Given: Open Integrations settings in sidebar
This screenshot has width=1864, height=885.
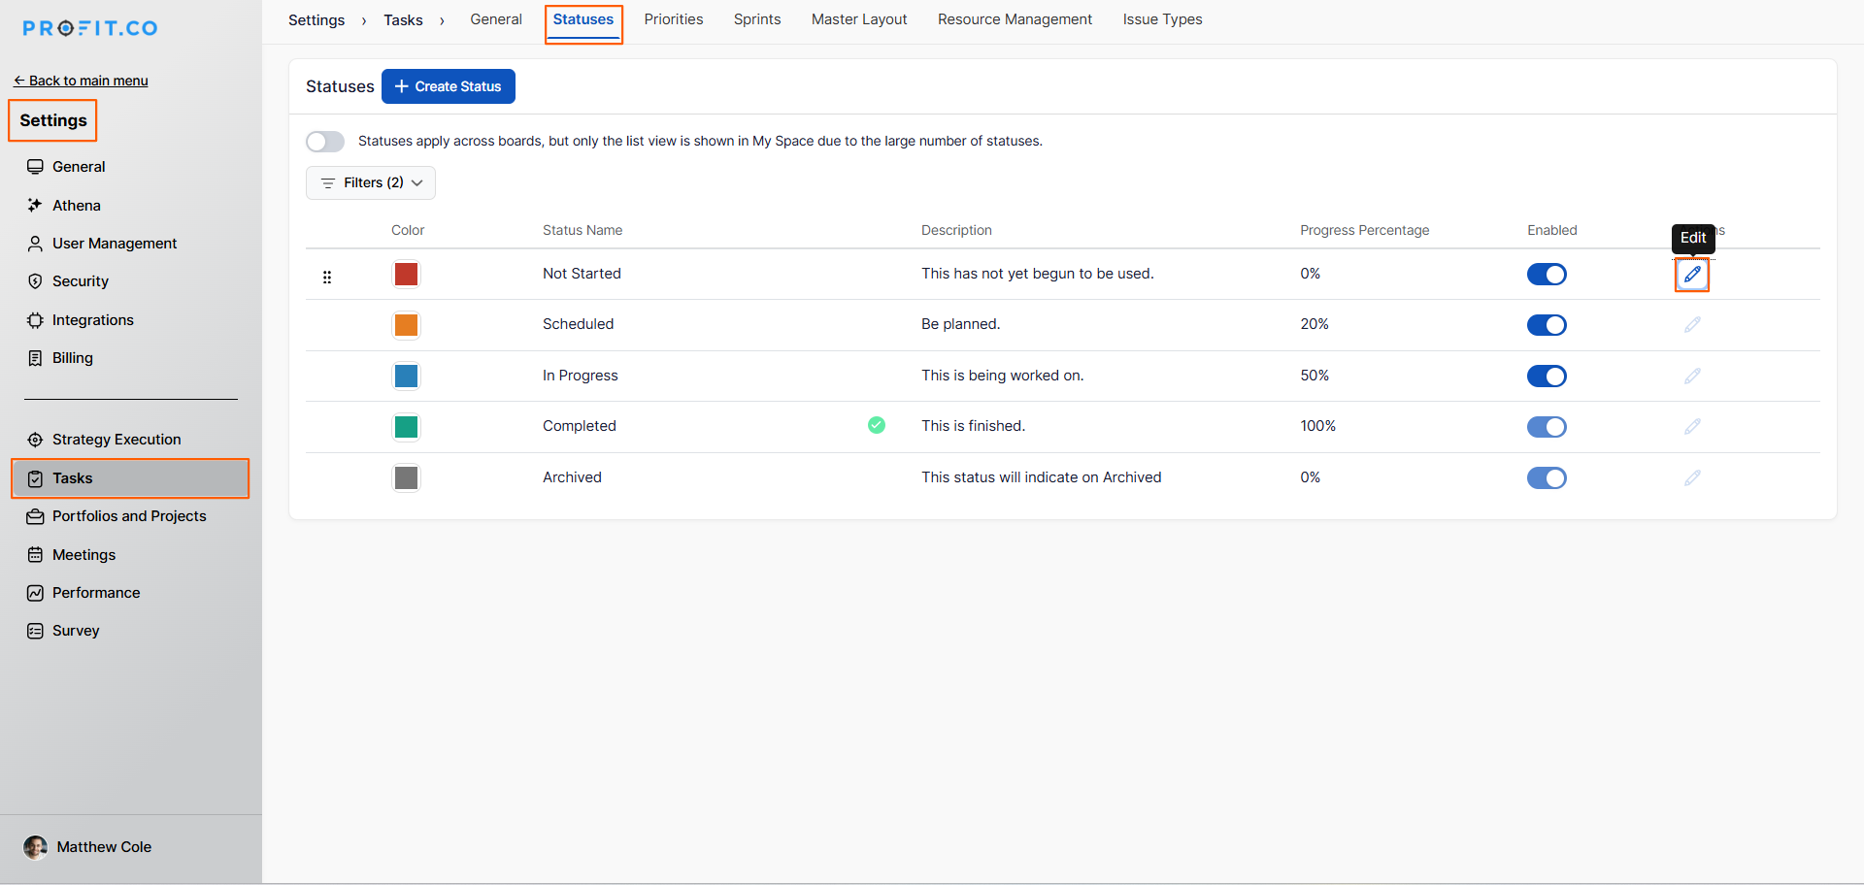Looking at the screenshot, I should [92, 320].
